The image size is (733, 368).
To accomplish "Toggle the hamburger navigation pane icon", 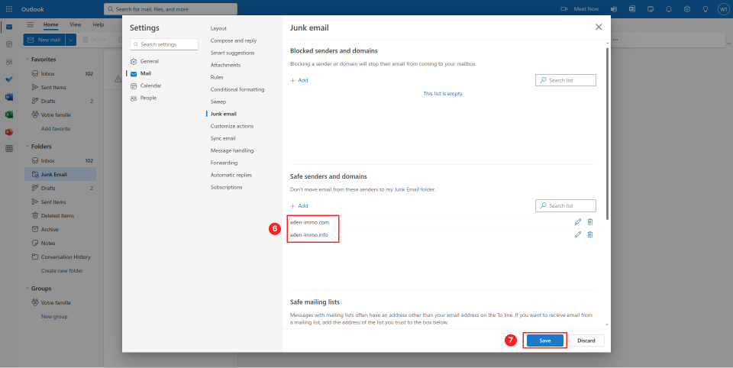I will [x=30, y=24].
